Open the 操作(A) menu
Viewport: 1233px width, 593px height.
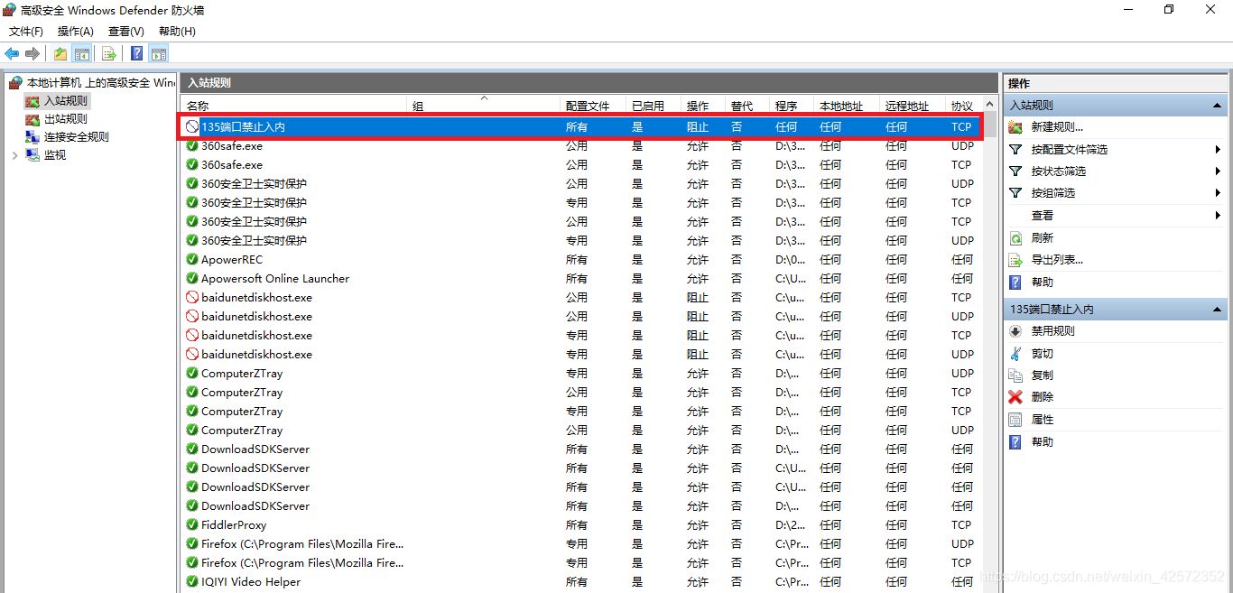coord(76,32)
